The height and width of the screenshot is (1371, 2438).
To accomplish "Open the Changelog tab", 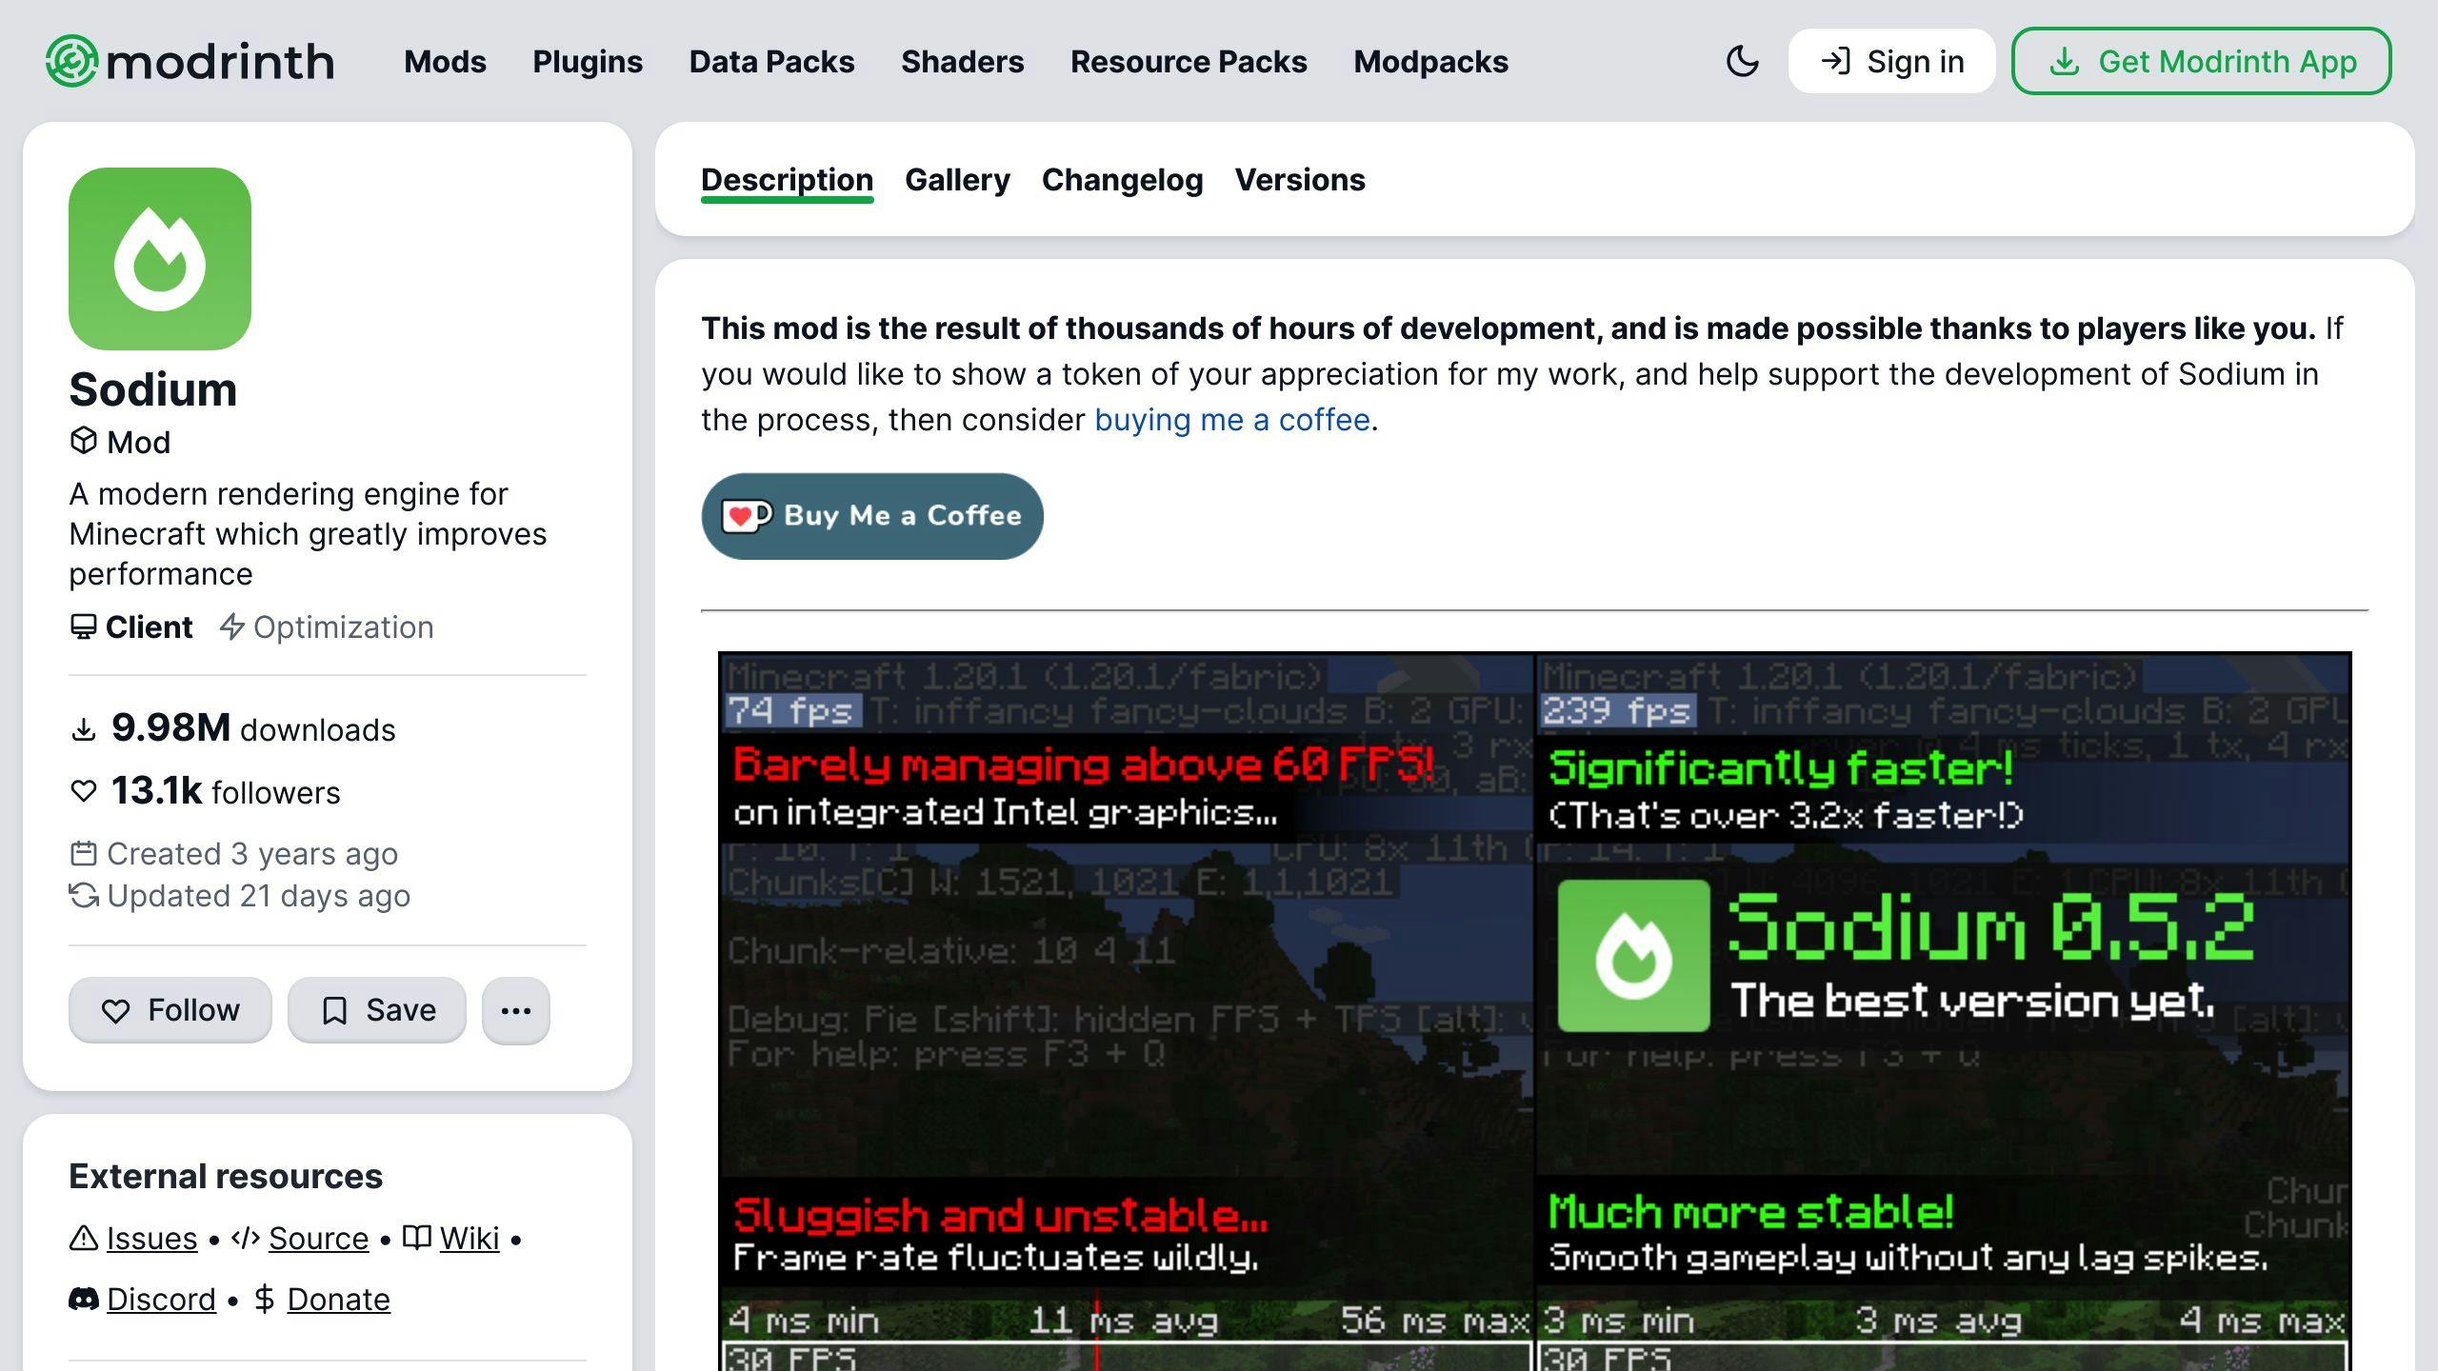I will pos(1122,179).
